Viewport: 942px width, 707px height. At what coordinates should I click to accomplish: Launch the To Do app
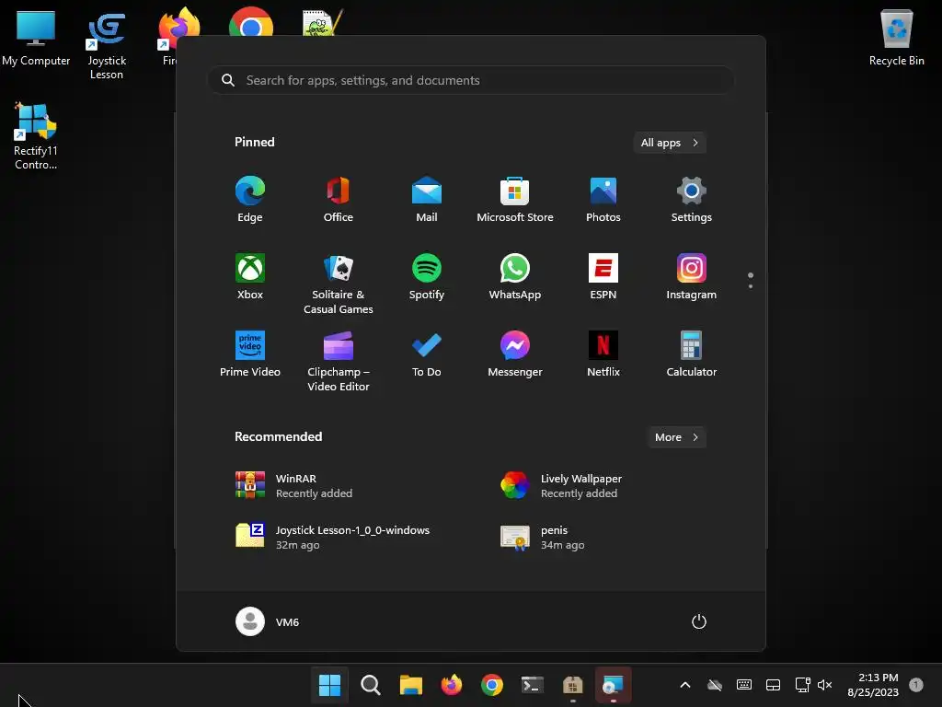(x=427, y=354)
